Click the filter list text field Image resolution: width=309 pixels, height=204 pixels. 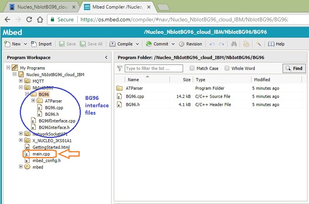(x=154, y=68)
